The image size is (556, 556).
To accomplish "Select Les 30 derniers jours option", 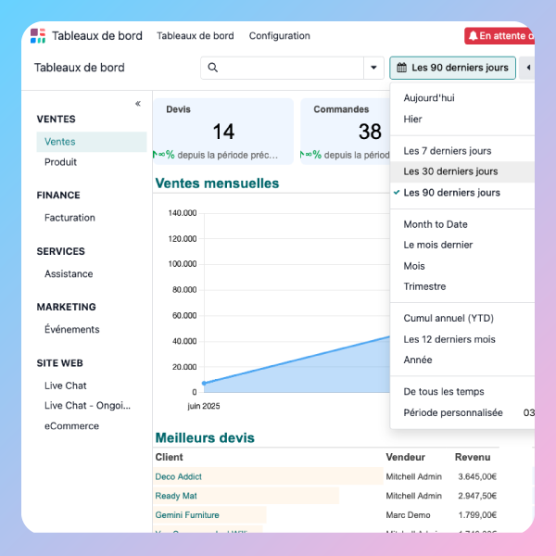I will coord(450,171).
